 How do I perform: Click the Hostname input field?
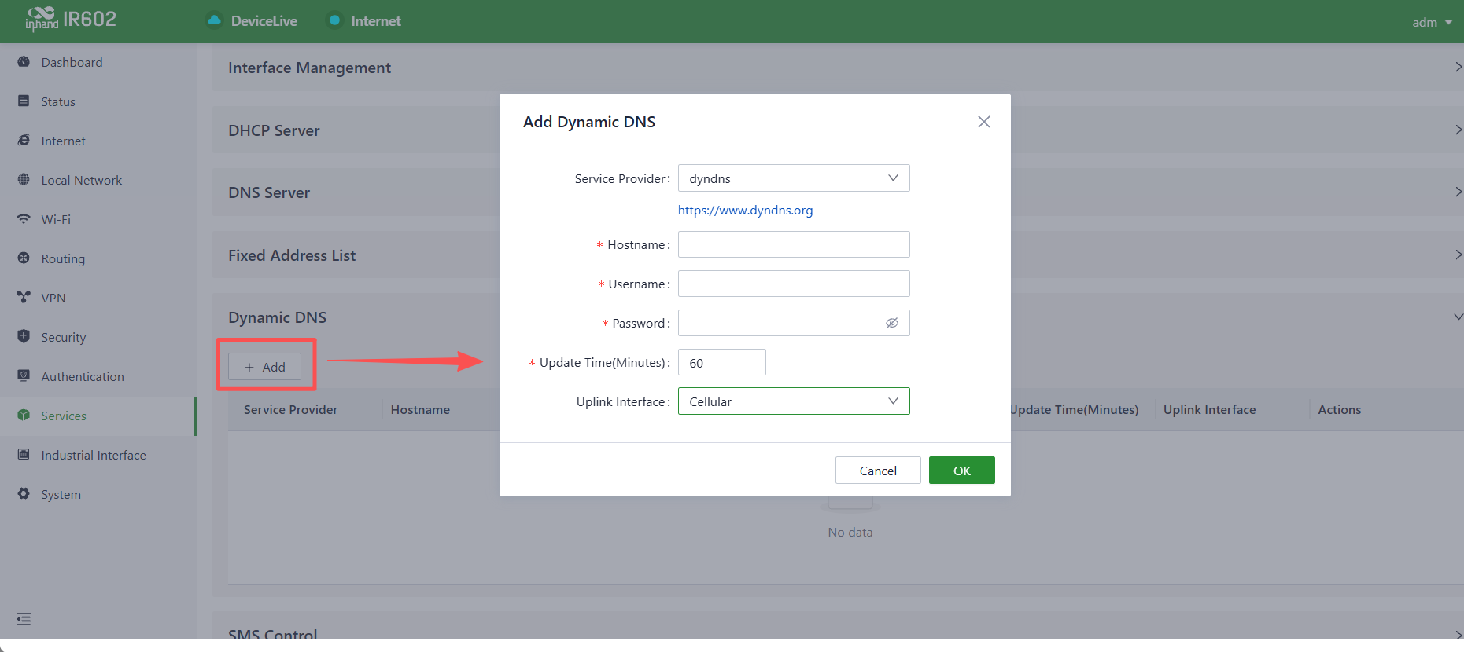point(794,244)
